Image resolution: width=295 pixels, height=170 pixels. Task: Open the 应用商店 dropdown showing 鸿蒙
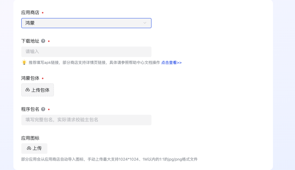click(x=86, y=23)
